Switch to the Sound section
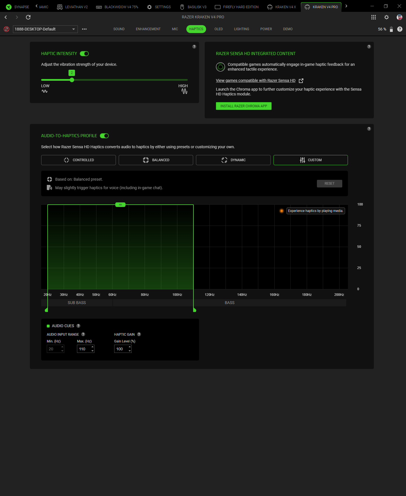Screen dimensions: 406x496 (x=119, y=29)
